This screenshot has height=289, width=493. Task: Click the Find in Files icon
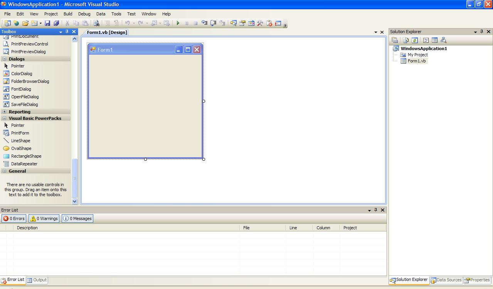pyautogui.click(x=97, y=23)
